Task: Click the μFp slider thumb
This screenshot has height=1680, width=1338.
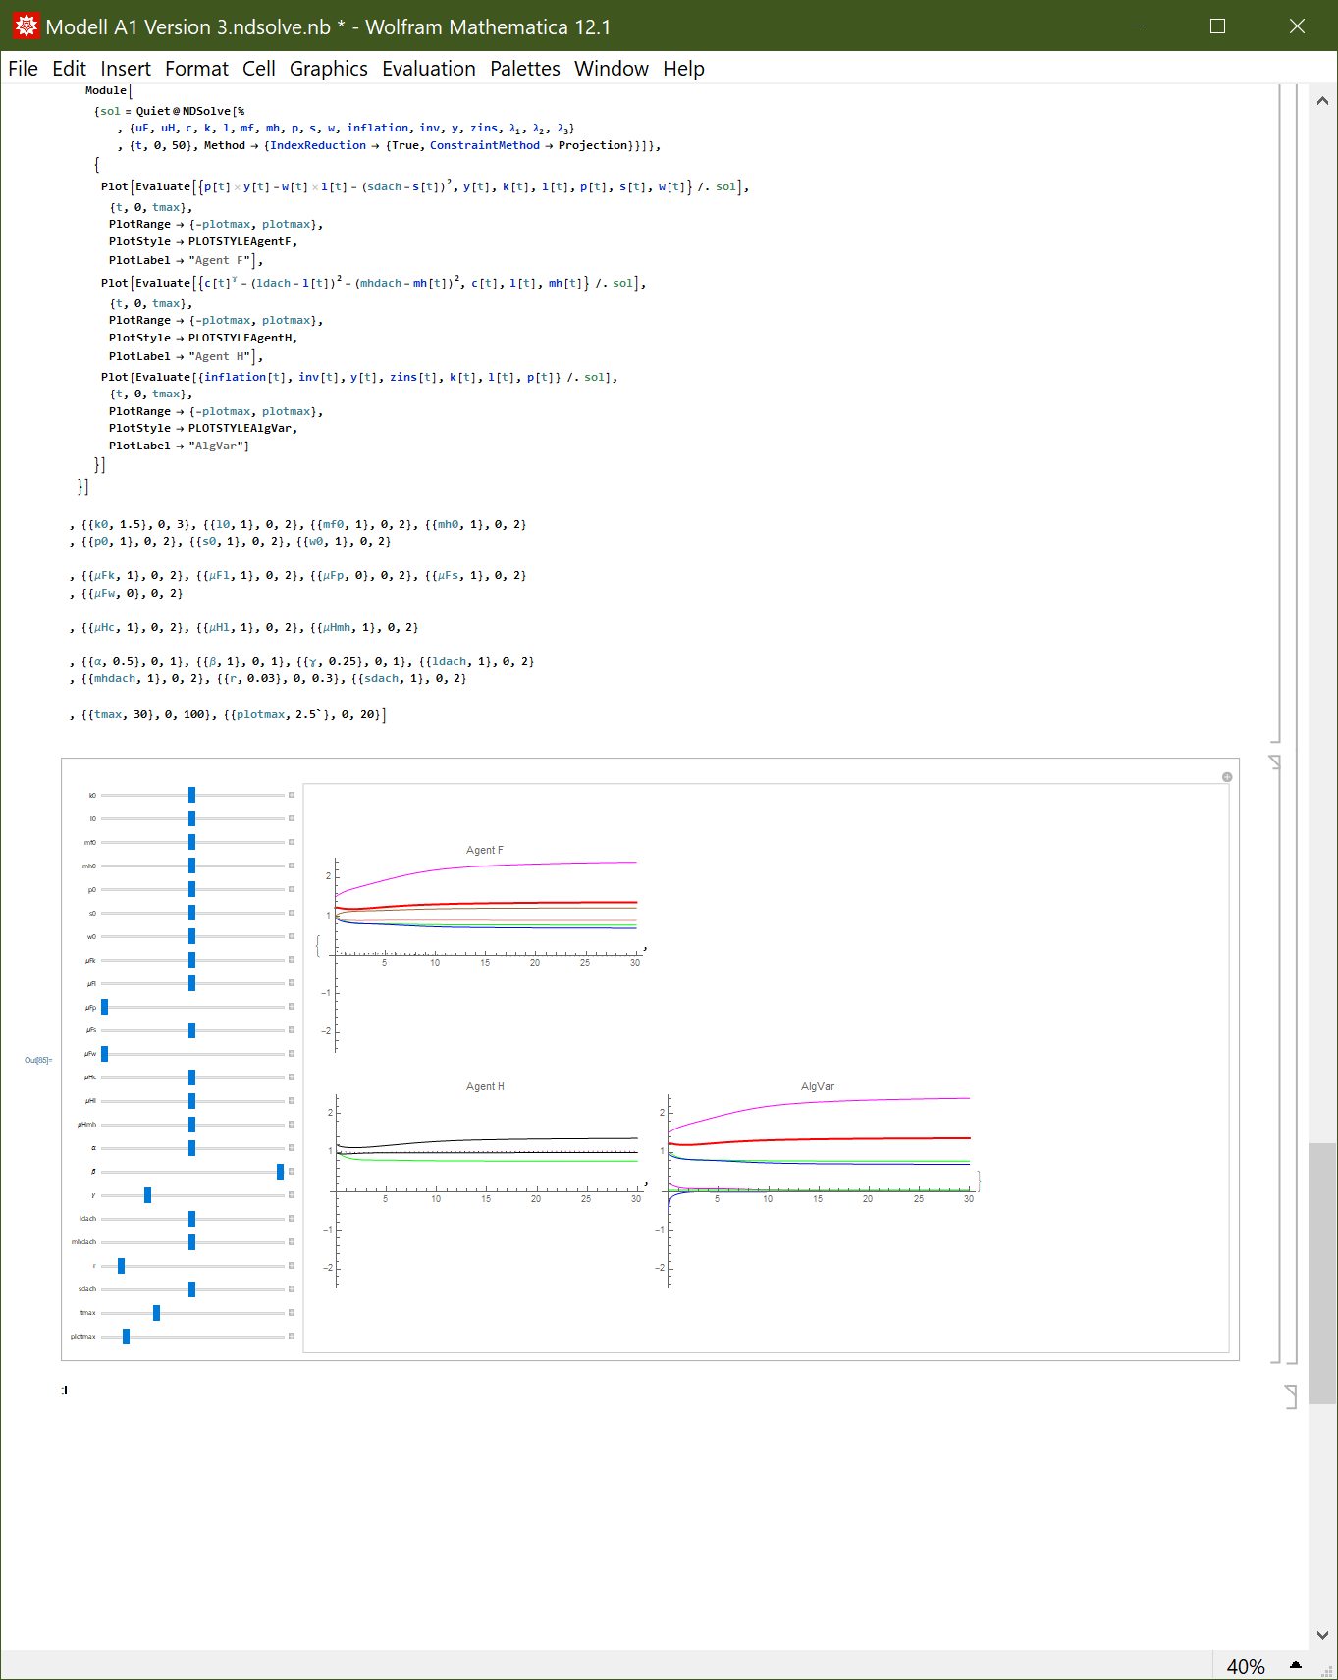Action: click(x=104, y=1007)
